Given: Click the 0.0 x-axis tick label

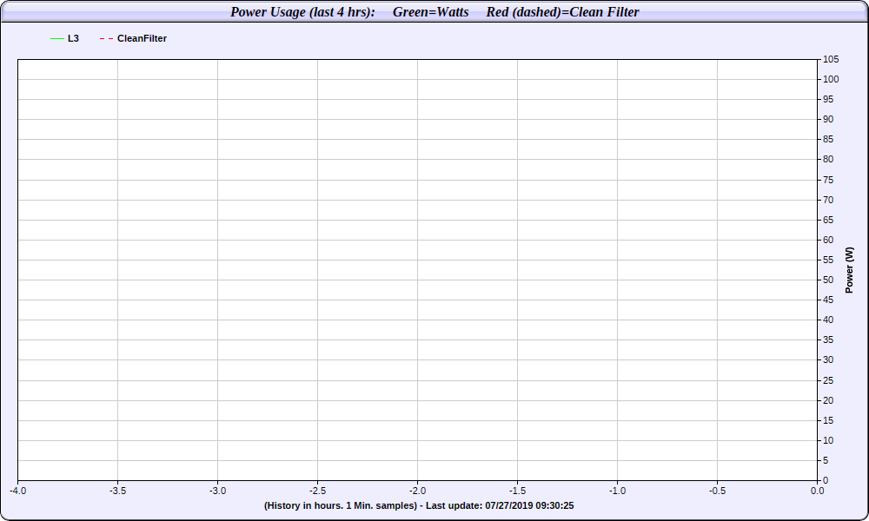Looking at the screenshot, I should pos(817,491).
